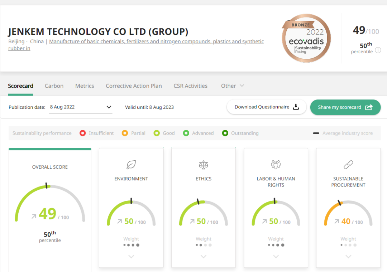The image size is (387, 272).
Task: Click the header score 49/100
Action: 366,30
